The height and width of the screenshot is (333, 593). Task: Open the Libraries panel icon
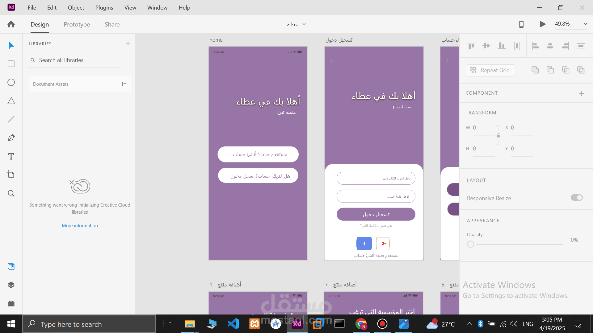(11, 266)
